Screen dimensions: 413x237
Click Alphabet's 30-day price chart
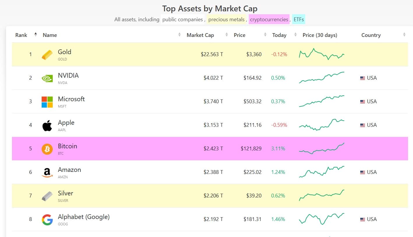click(x=322, y=219)
